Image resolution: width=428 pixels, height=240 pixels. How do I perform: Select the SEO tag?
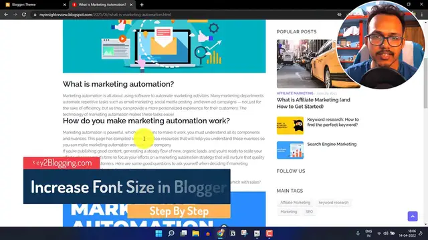click(x=309, y=211)
